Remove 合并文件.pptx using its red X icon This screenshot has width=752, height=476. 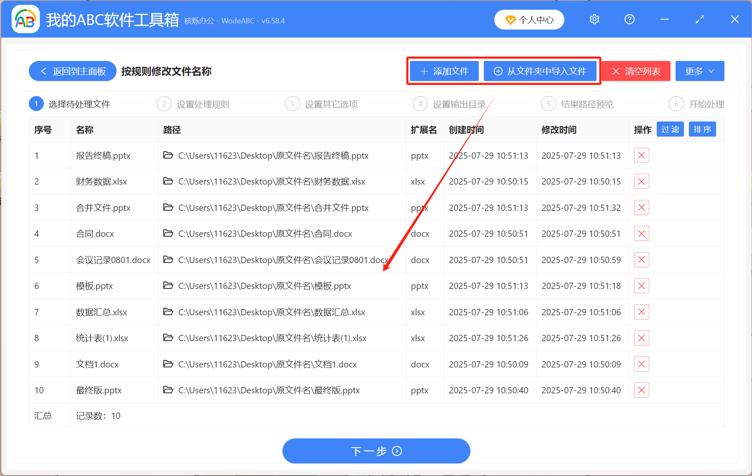tap(641, 208)
